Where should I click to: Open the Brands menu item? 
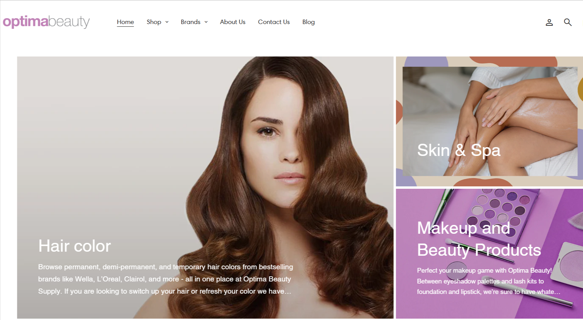[191, 22]
